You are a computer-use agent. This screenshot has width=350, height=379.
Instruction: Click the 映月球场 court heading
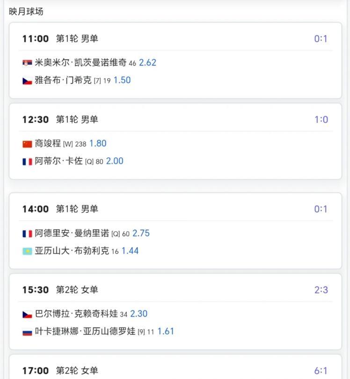point(26,12)
